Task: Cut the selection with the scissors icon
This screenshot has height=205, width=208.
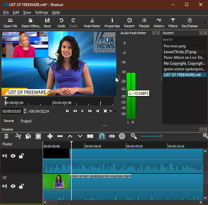Action: pyautogui.click(x=18, y=136)
